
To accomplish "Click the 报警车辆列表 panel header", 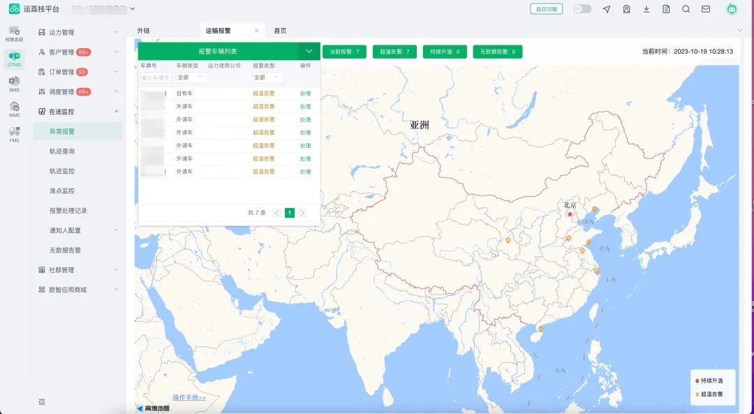I will (218, 51).
